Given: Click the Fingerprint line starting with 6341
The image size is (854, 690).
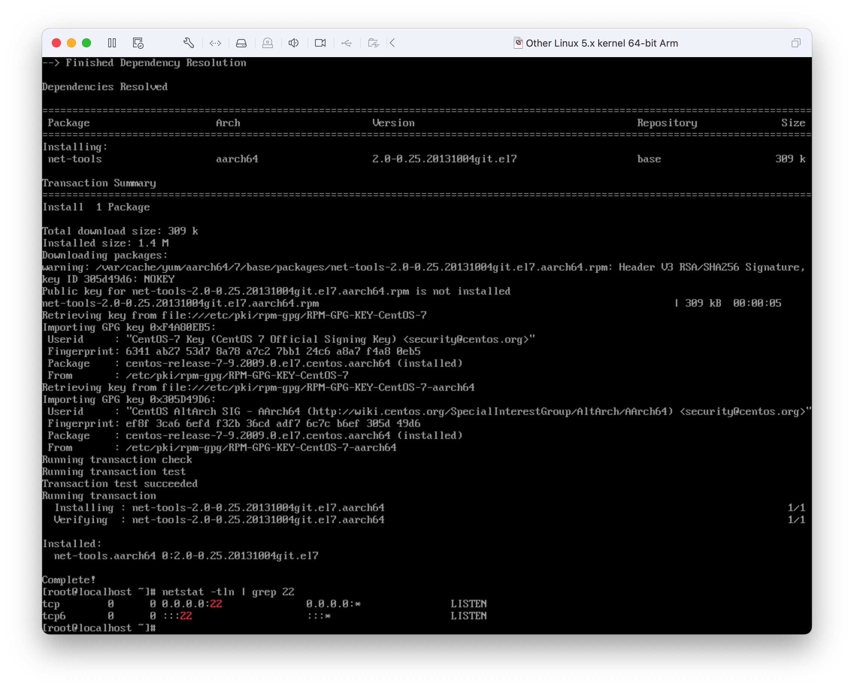Looking at the screenshot, I should point(234,351).
